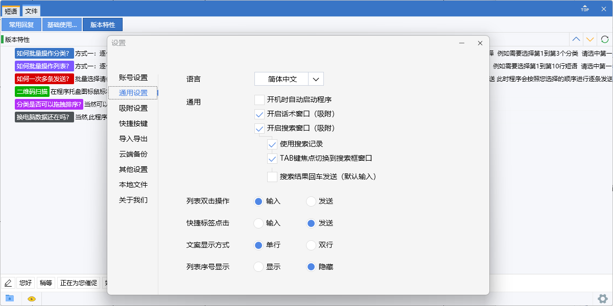Enable 开机时自动启动程序 checkbox
613x306 pixels.
coord(259,99)
